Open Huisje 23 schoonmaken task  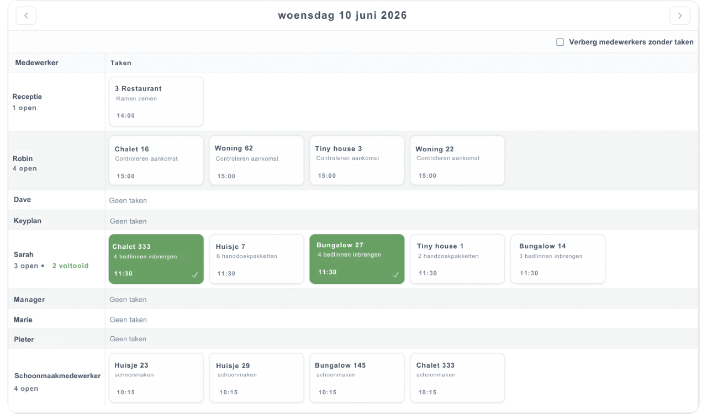[156, 378]
